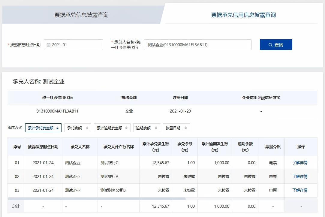Open 了解详情 for the 测试银行A row
Image resolution: width=325 pixels, height=217 pixels.
(x=301, y=176)
